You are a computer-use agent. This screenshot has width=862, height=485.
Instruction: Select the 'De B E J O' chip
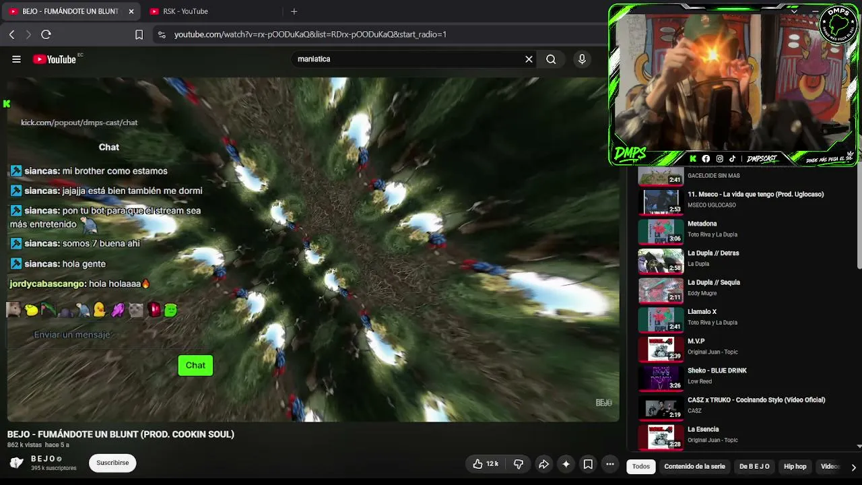point(754,467)
